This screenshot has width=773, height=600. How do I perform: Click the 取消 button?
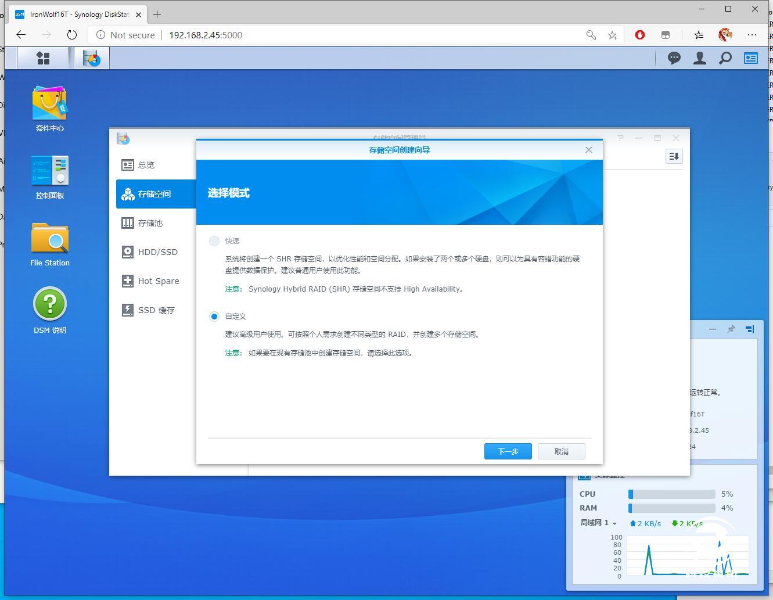pyautogui.click(x=562, y=451)
